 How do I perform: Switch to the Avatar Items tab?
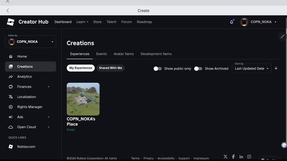(124, 54)
